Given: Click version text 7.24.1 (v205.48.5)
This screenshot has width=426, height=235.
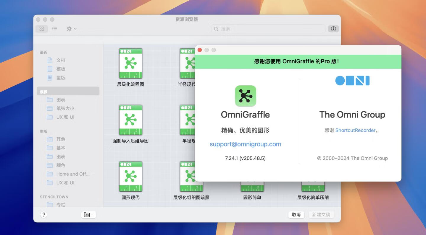Looking at the screenshot, I should tap(245, 158).
